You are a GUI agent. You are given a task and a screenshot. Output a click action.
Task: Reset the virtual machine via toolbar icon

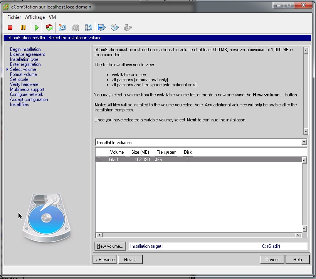49,27
